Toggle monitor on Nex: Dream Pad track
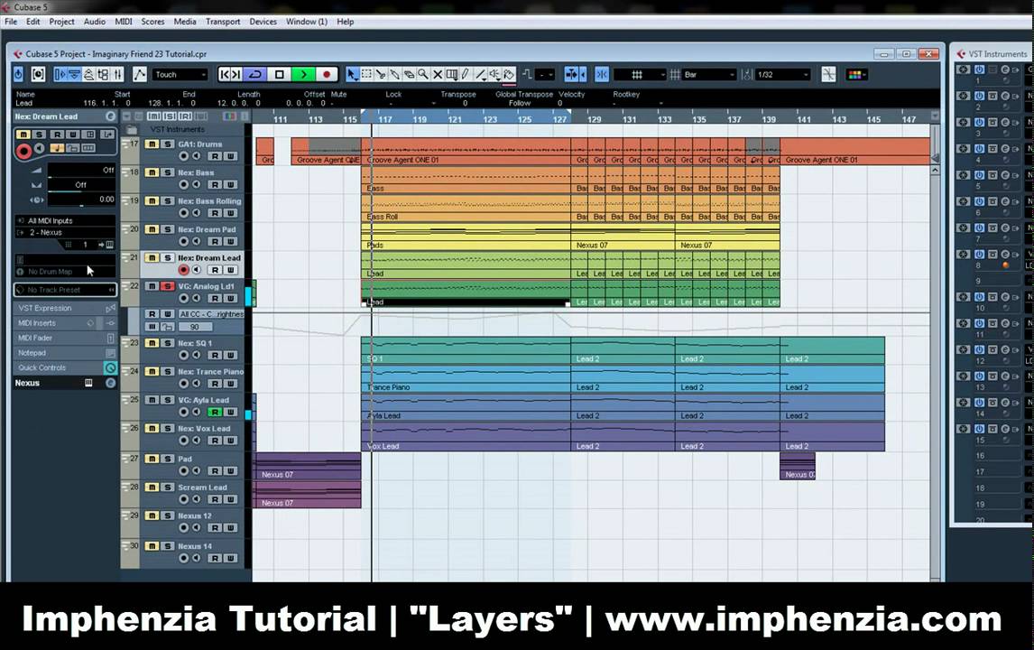This screenshot has height=650, width=1034. pyautogui.click(x=197, y=242)
